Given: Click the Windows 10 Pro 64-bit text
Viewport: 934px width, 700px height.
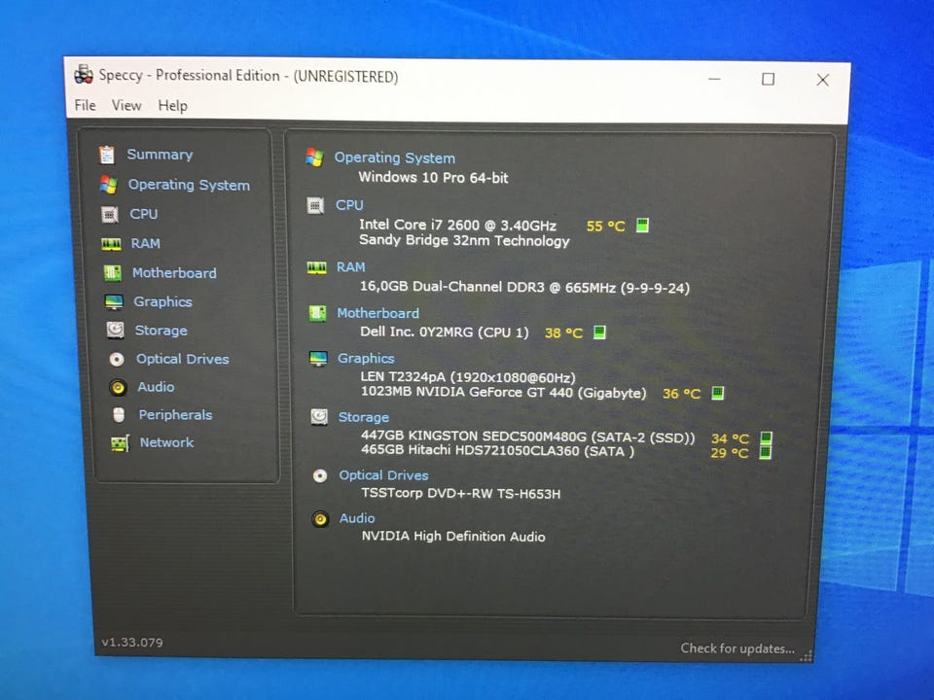Looking at the screenshot, I should 433,177.
